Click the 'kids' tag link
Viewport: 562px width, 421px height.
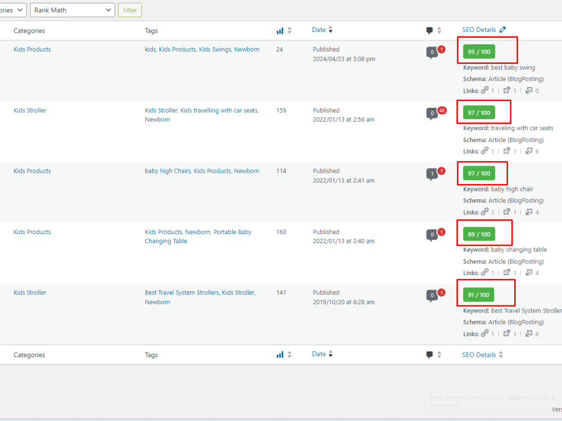coord(150,49)
